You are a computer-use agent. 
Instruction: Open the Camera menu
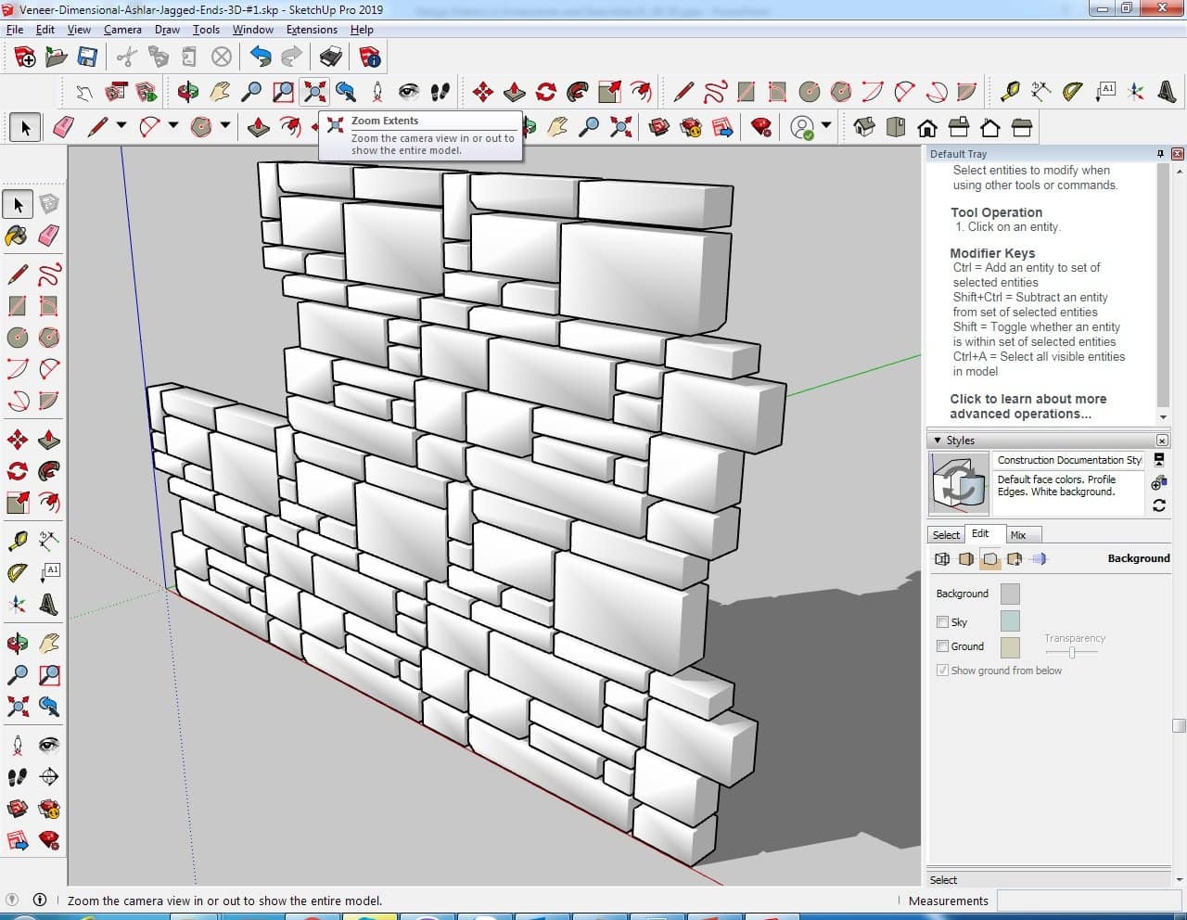tap(122, 30)
